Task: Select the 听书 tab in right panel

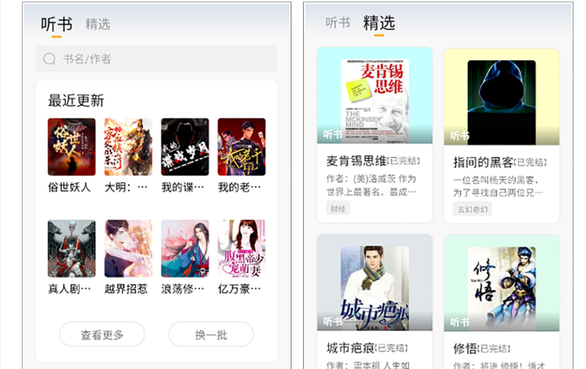Action: (338, 23)
